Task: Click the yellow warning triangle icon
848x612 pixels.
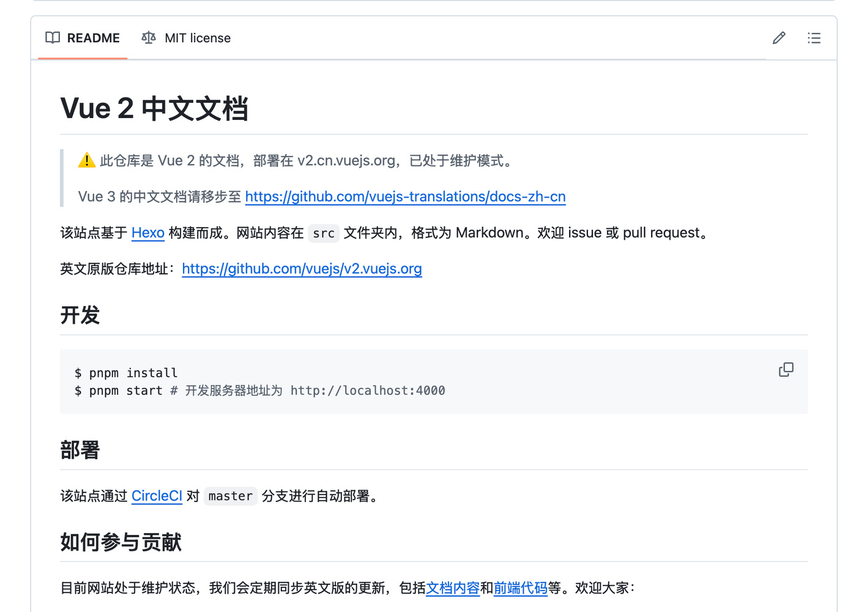Action: [87, 160]
